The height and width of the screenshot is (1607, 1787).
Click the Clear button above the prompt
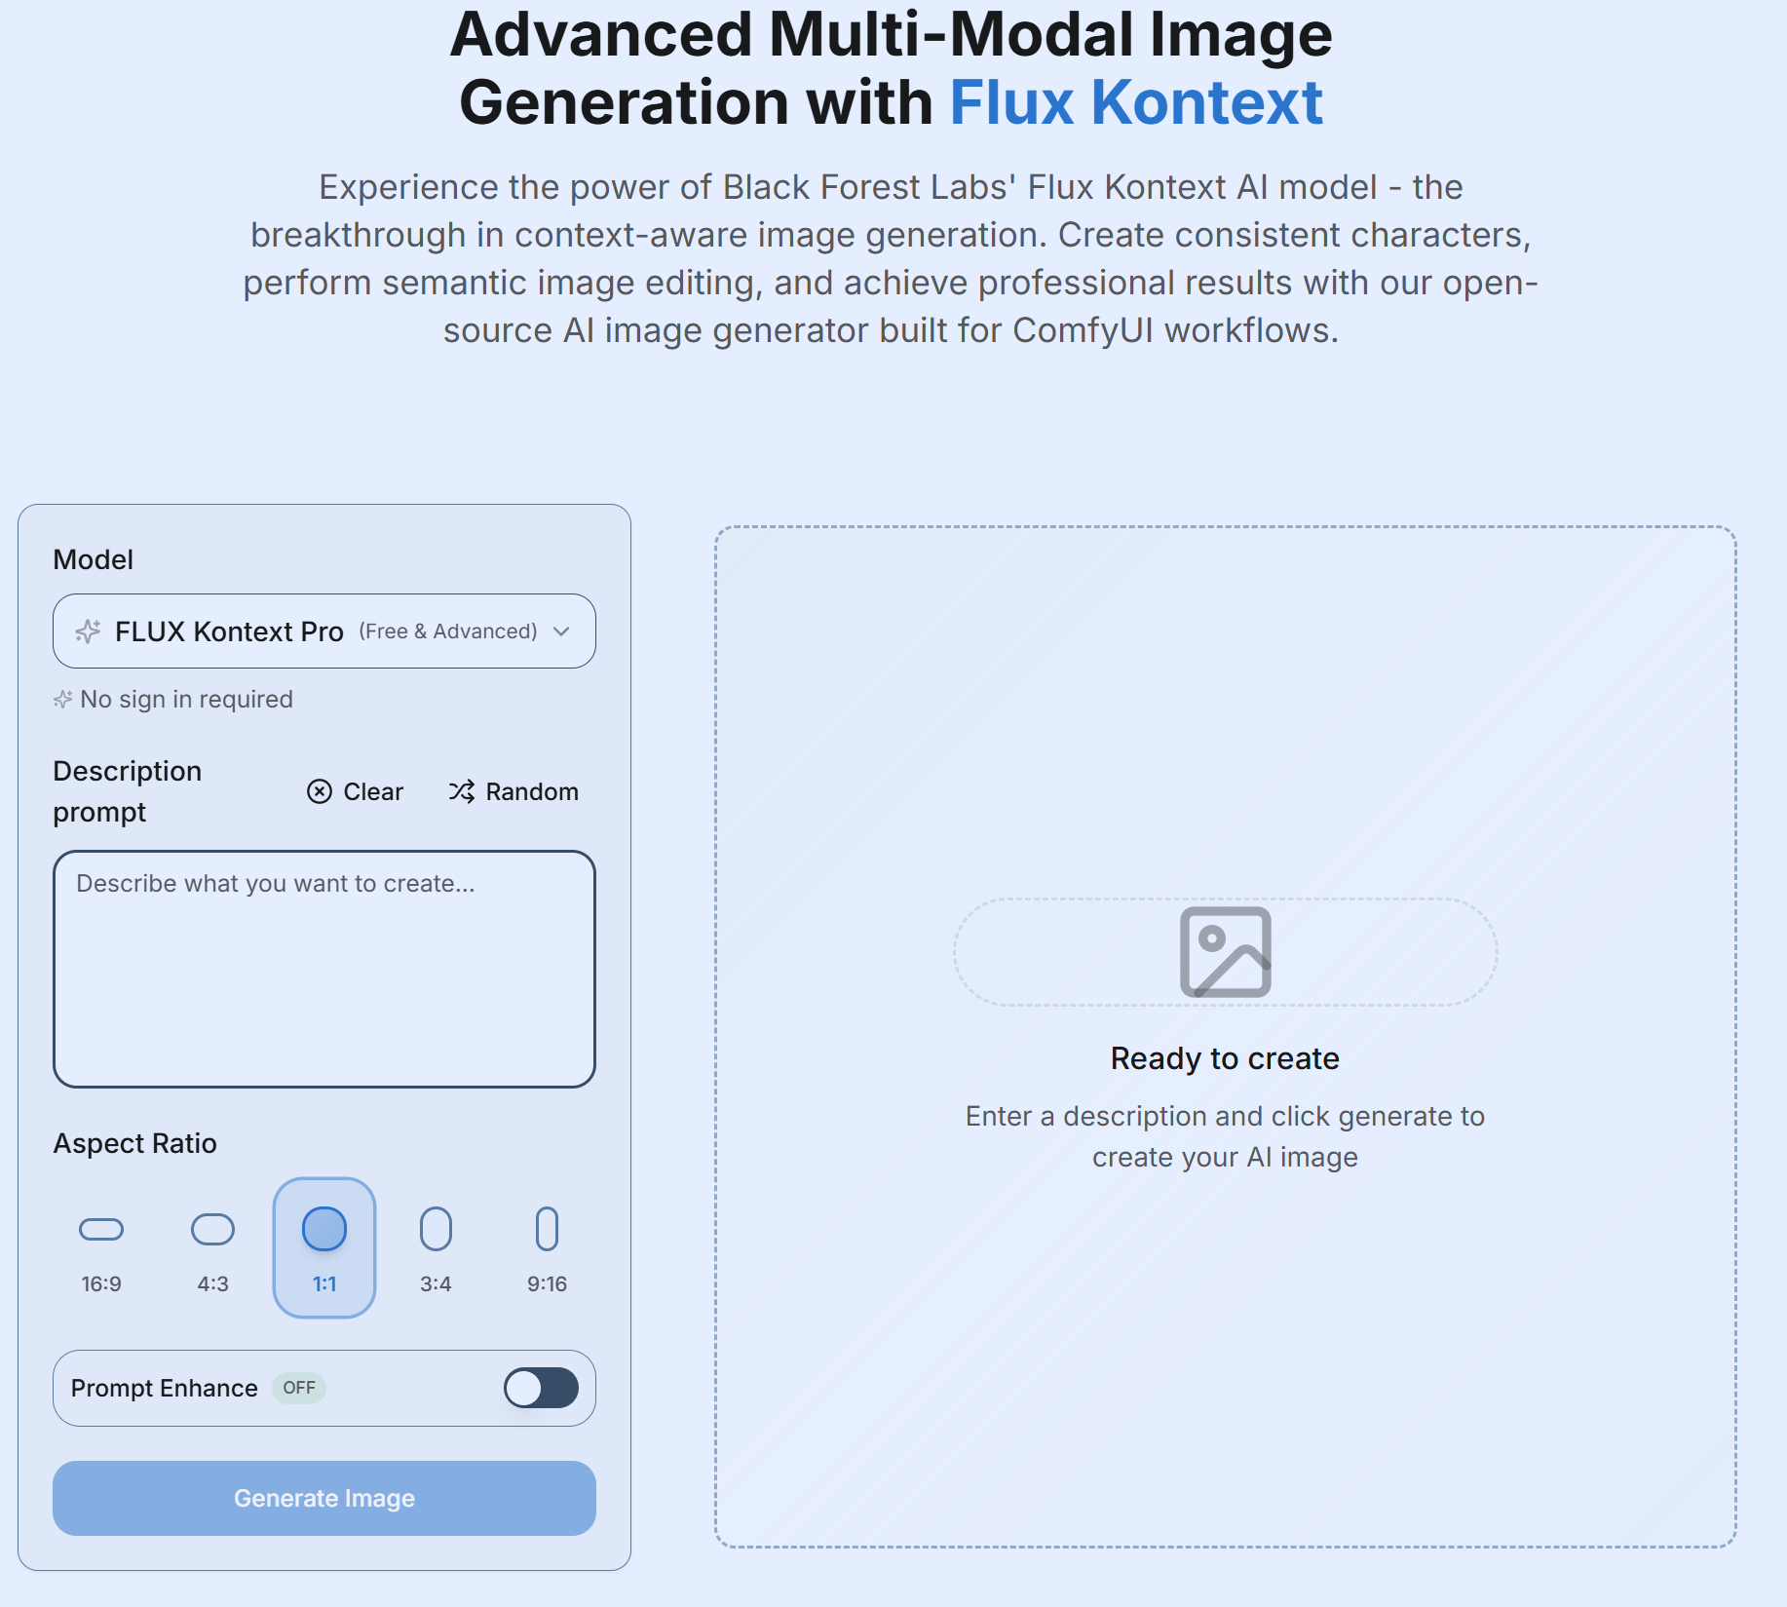[355, 791]
